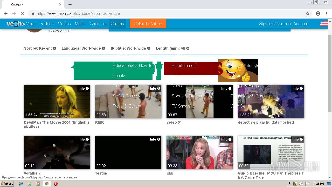
Task: Open the Windows Explorer taskbar folder icon
Action: tap(29, 184)
